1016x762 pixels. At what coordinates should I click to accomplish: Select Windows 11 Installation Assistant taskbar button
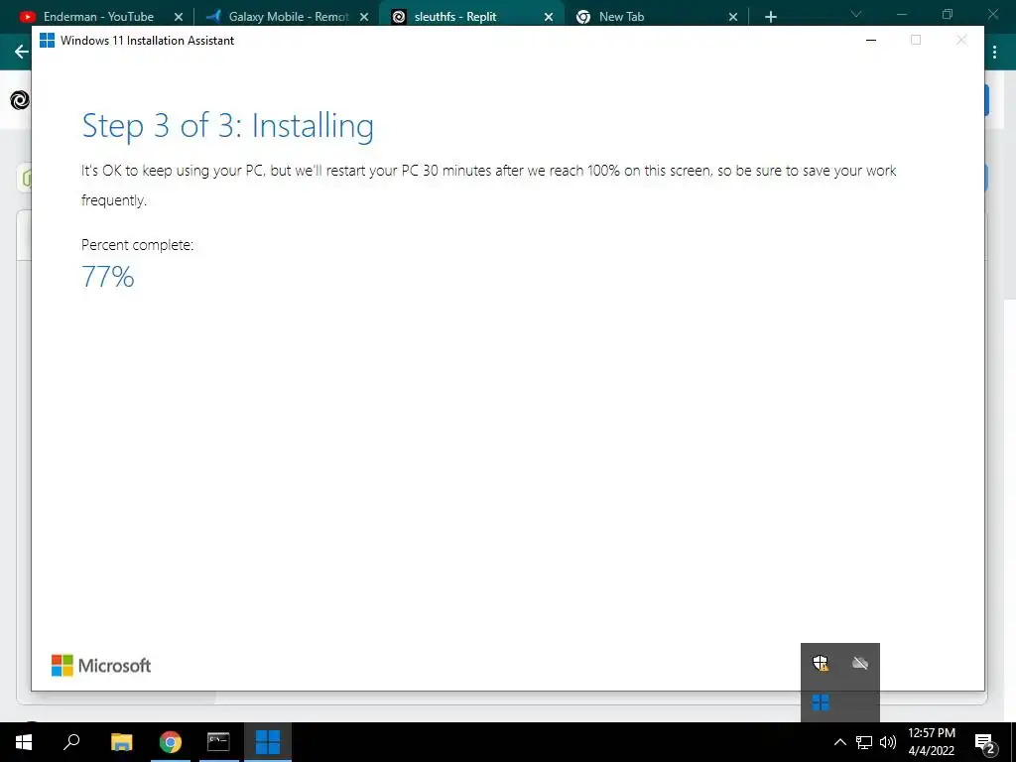point(268,742)
